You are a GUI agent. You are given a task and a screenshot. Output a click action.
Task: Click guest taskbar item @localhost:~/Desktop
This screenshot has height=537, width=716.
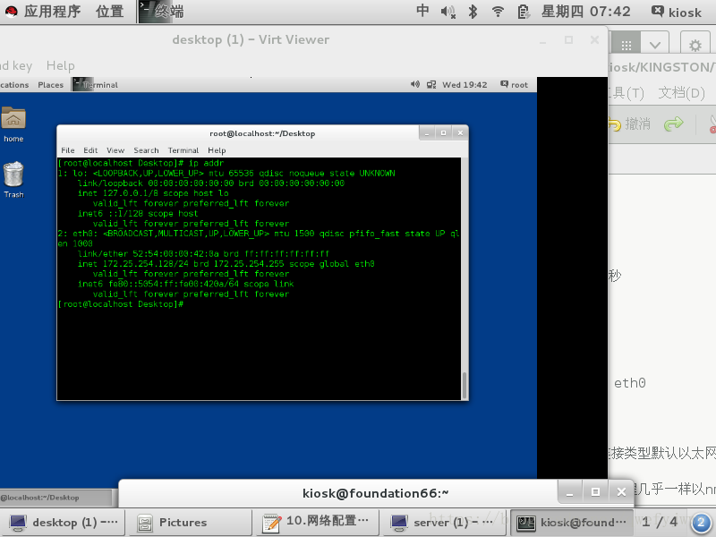(x=55, y=498)
